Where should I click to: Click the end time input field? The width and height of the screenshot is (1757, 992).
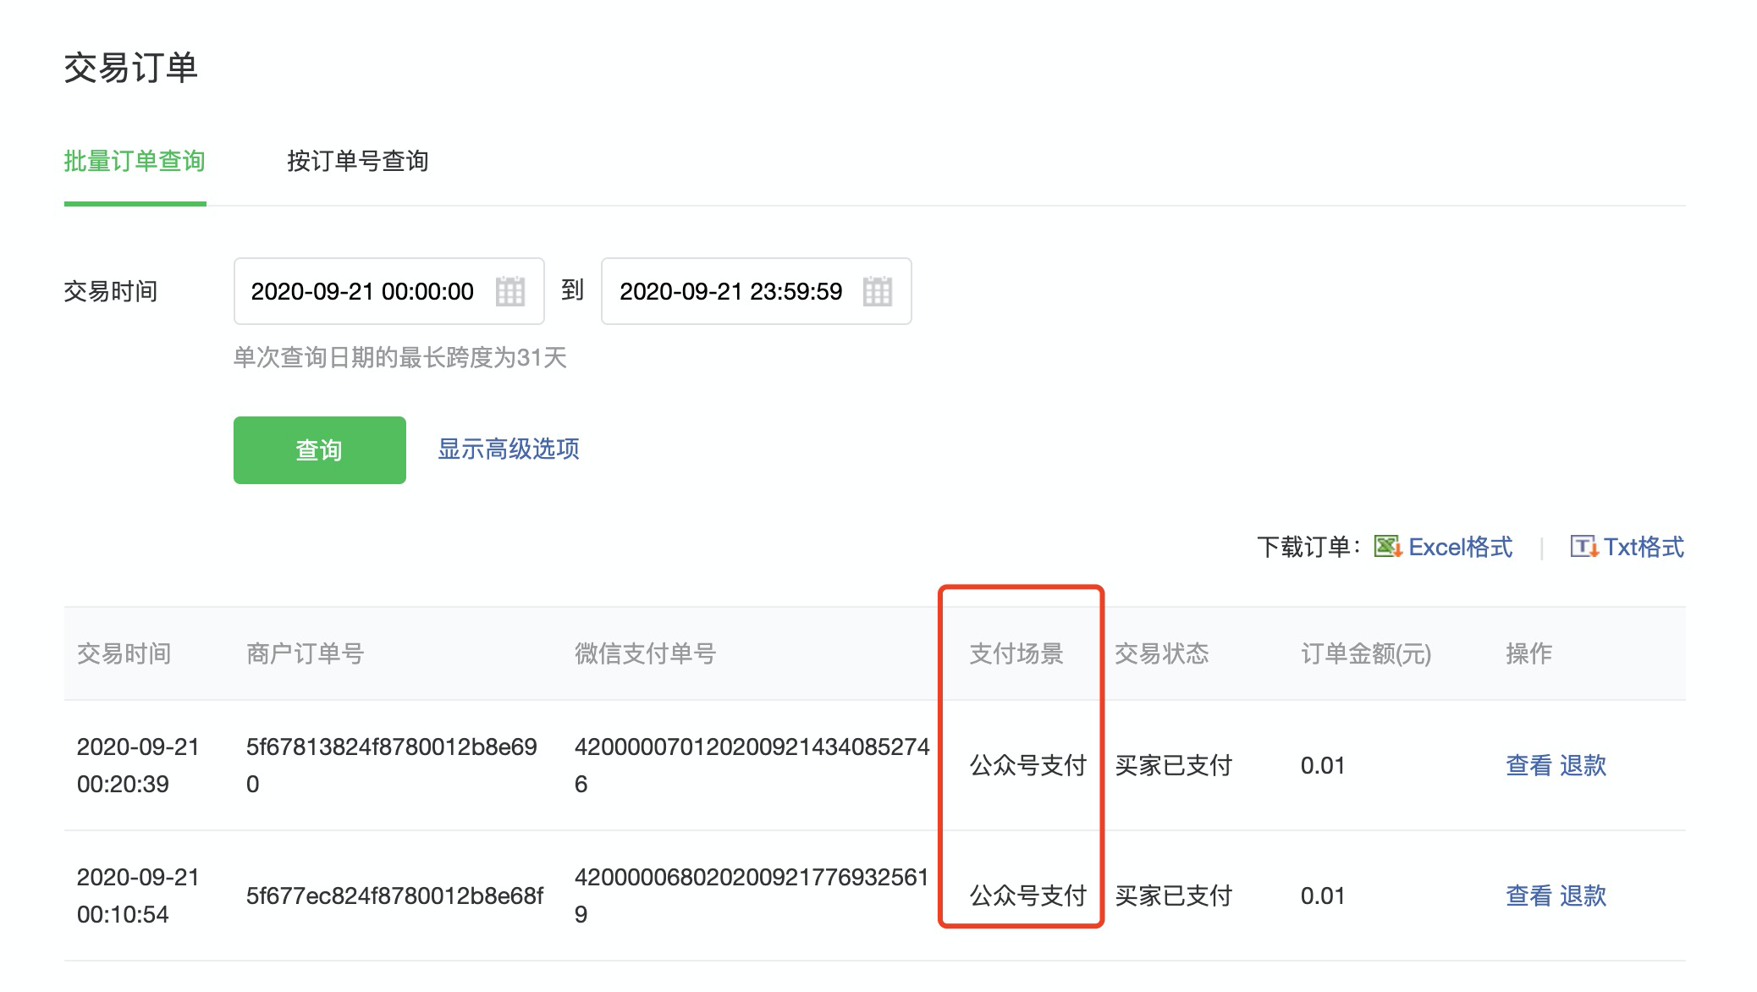(730, 291)
